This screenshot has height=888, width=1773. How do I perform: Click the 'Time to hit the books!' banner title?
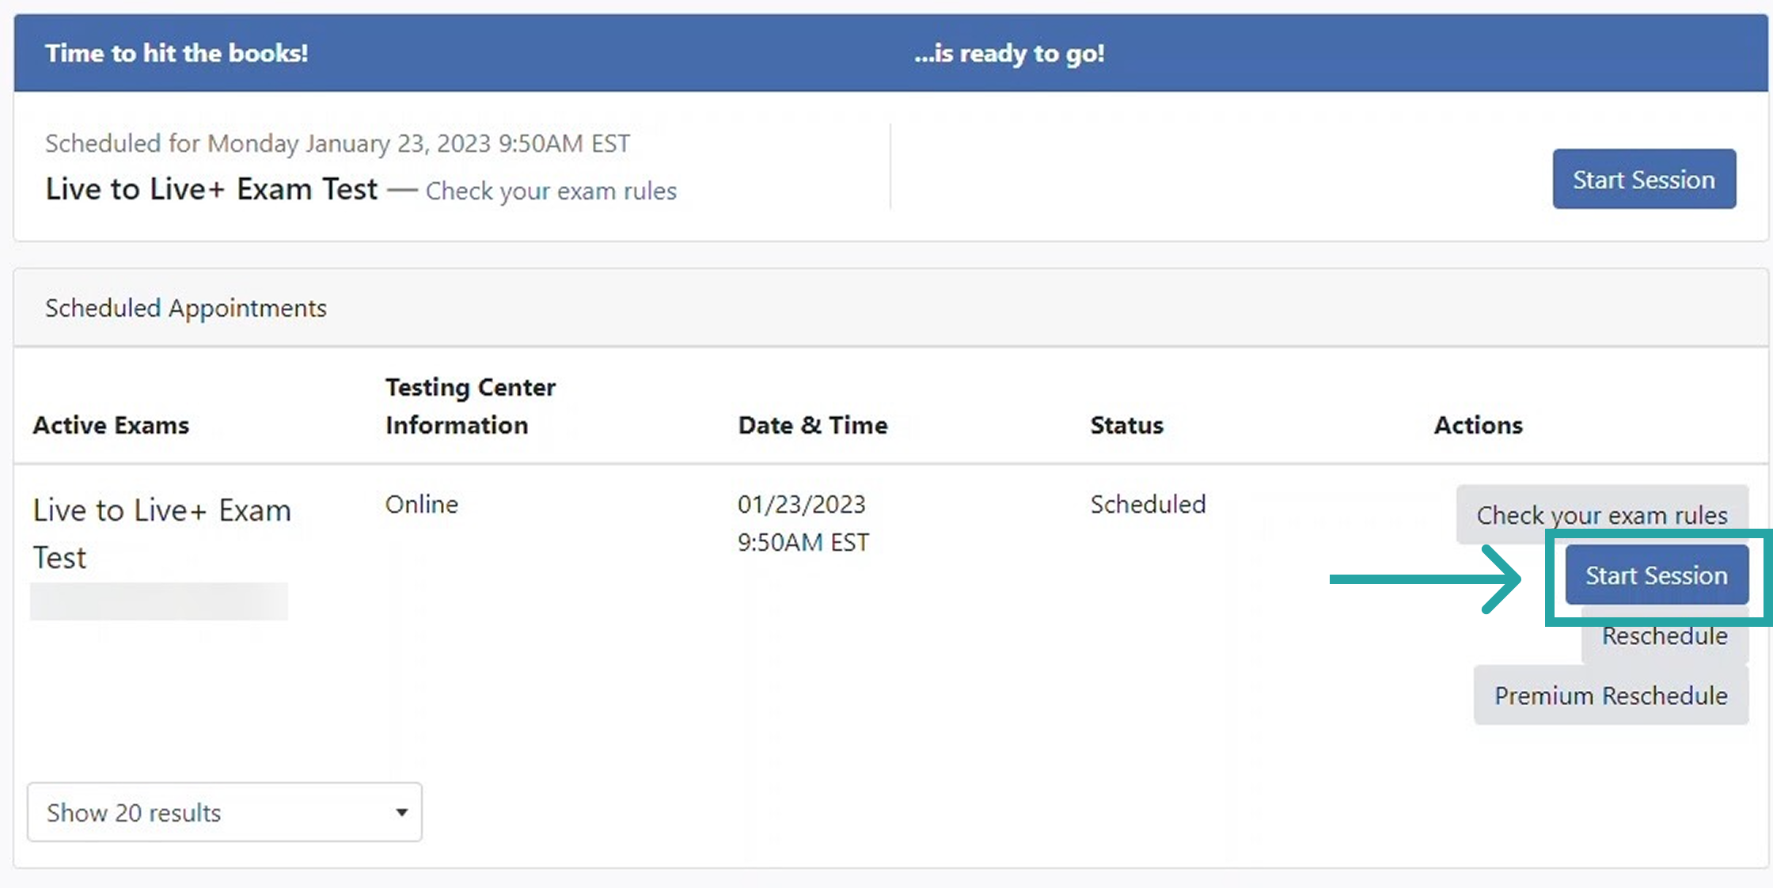point(177,53)
